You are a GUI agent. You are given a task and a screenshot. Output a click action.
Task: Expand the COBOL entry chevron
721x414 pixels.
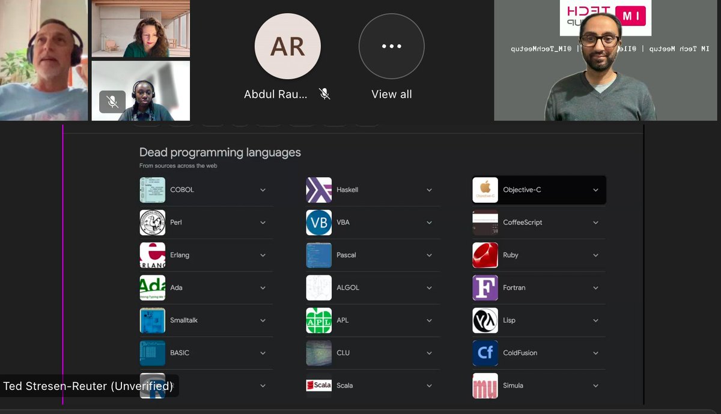pos(263,190)
